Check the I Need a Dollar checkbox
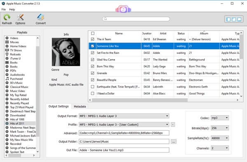 point(93,93)
